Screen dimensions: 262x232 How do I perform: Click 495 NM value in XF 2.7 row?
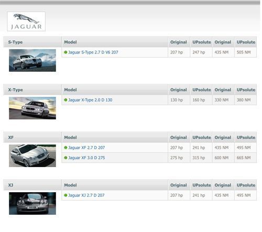click(x=244, y=148)
